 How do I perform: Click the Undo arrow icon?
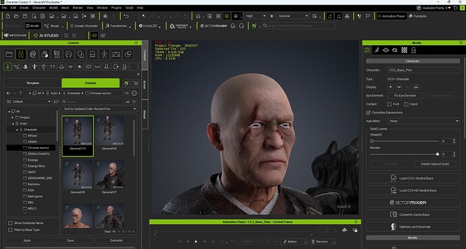pos(126,16)
